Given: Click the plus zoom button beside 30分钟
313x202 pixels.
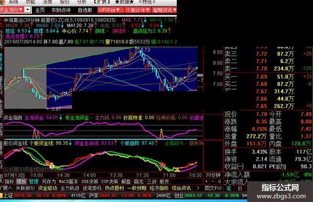Looking at the screenshot, I should coord(206,181).
